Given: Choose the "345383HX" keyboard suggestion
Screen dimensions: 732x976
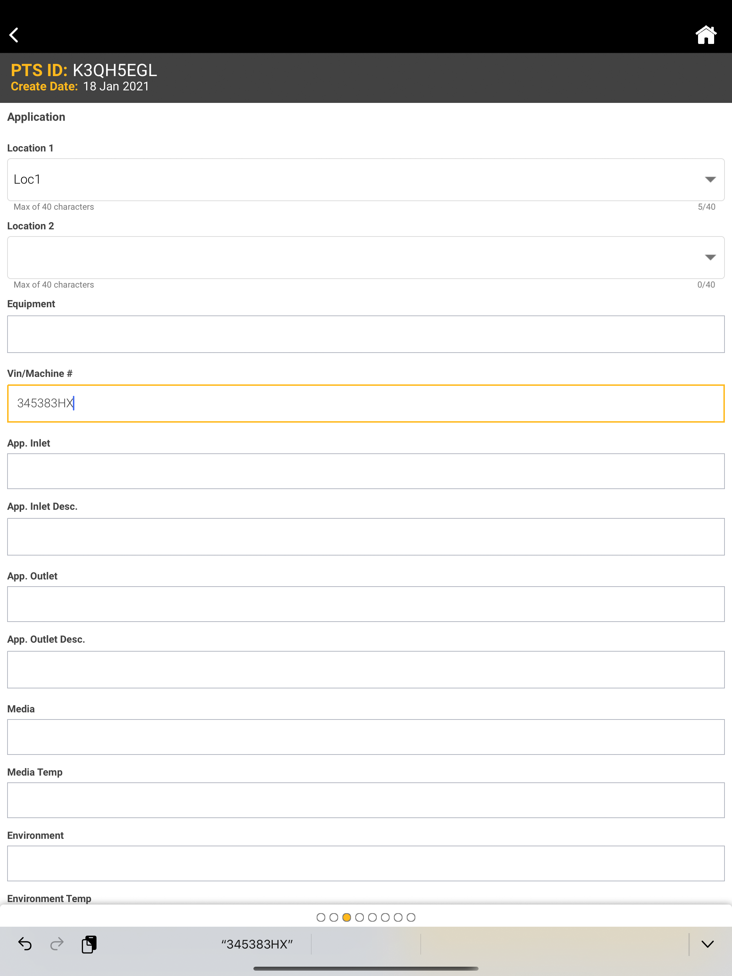Looking at the screenshot, I should coord(257,944).
